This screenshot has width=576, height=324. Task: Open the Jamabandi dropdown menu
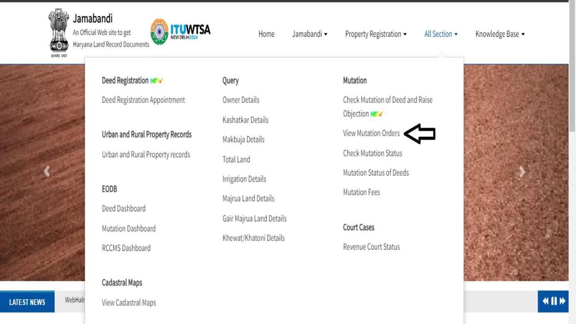310,34
